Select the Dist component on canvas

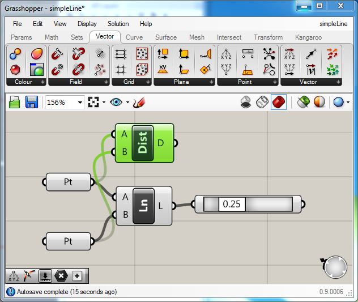(x=143, y=143)
